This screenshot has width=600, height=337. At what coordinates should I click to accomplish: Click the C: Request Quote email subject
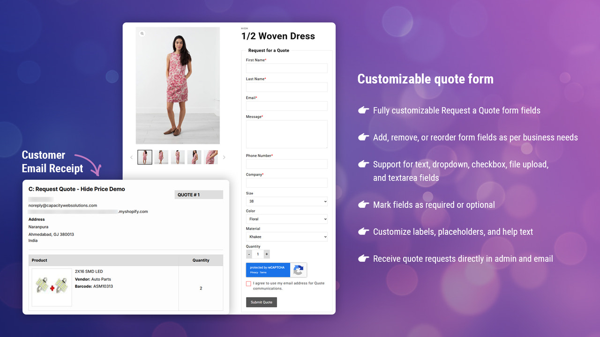(77, 189)
